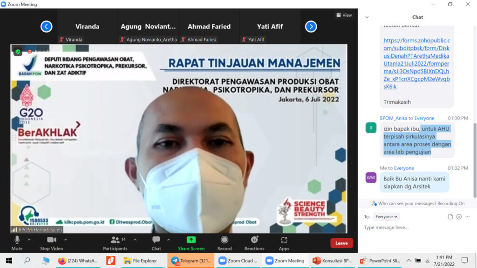Open the View menu
The width and height of the screenshot is (477, 268).
click(344, 15)
